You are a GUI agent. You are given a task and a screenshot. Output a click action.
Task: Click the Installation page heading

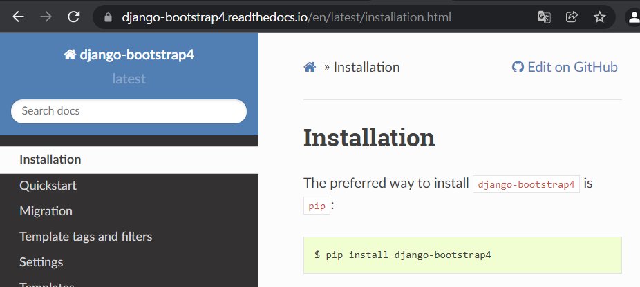pos(369,137)
